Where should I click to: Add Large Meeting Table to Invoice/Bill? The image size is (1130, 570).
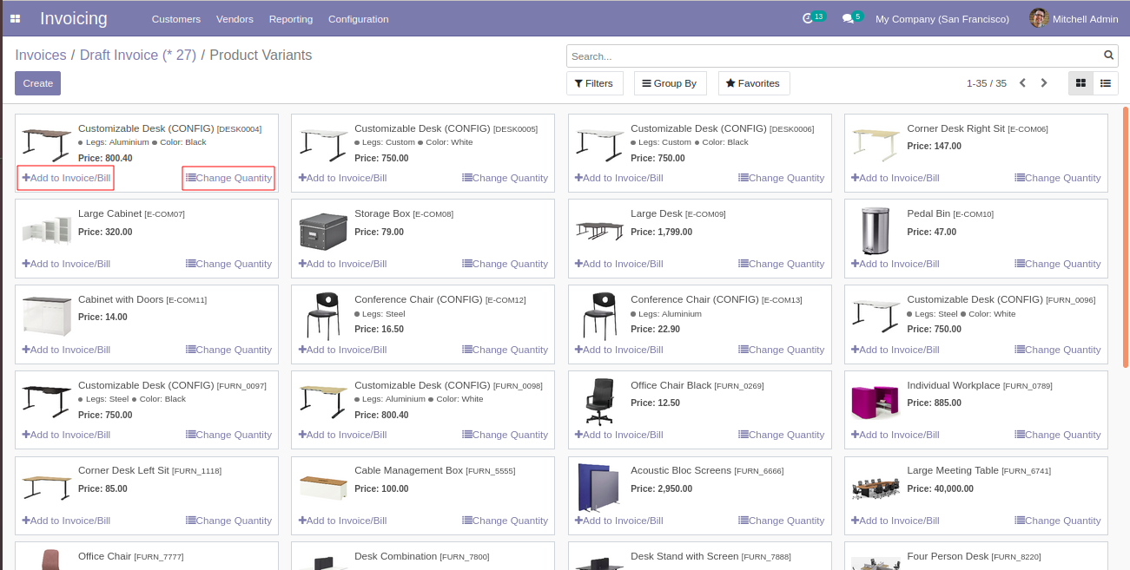pos(895,521)
